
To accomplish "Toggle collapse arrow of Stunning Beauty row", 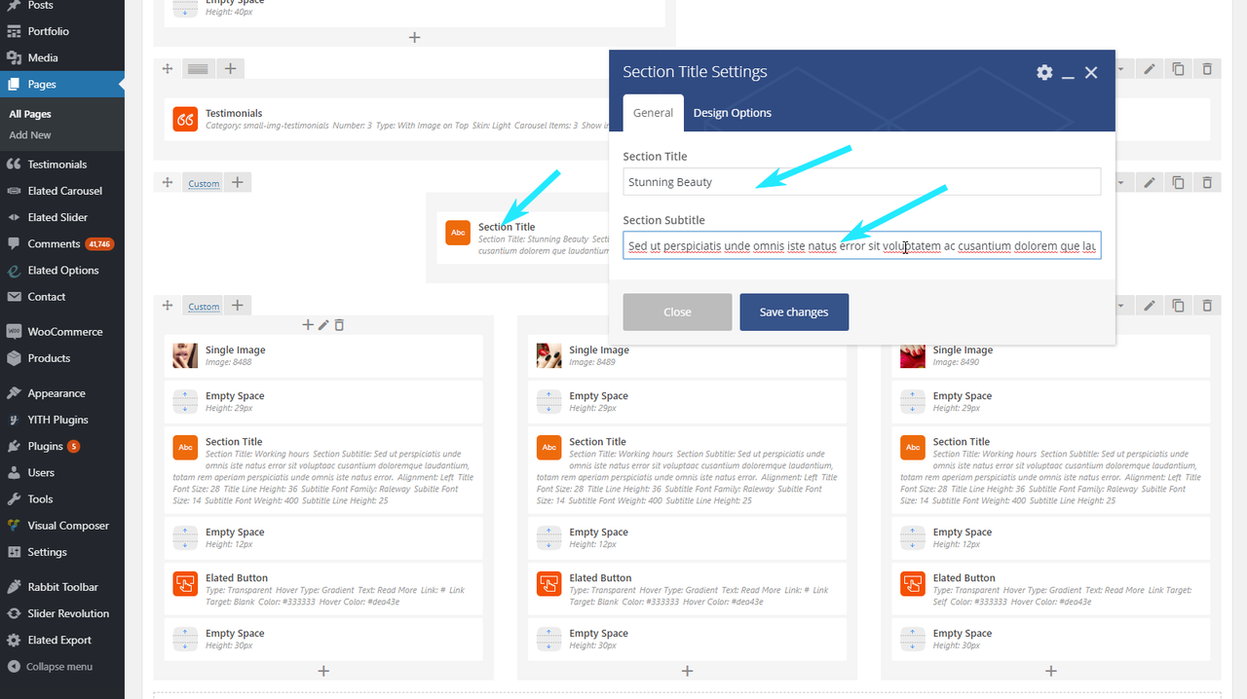I will tap(1120, 182).
